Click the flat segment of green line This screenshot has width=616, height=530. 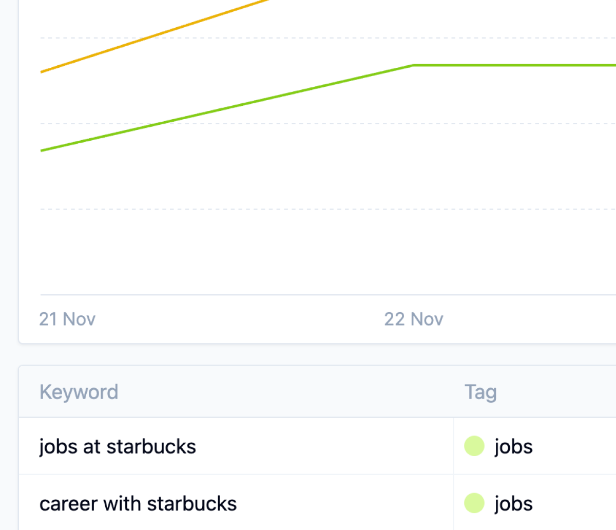click(513, 65)
